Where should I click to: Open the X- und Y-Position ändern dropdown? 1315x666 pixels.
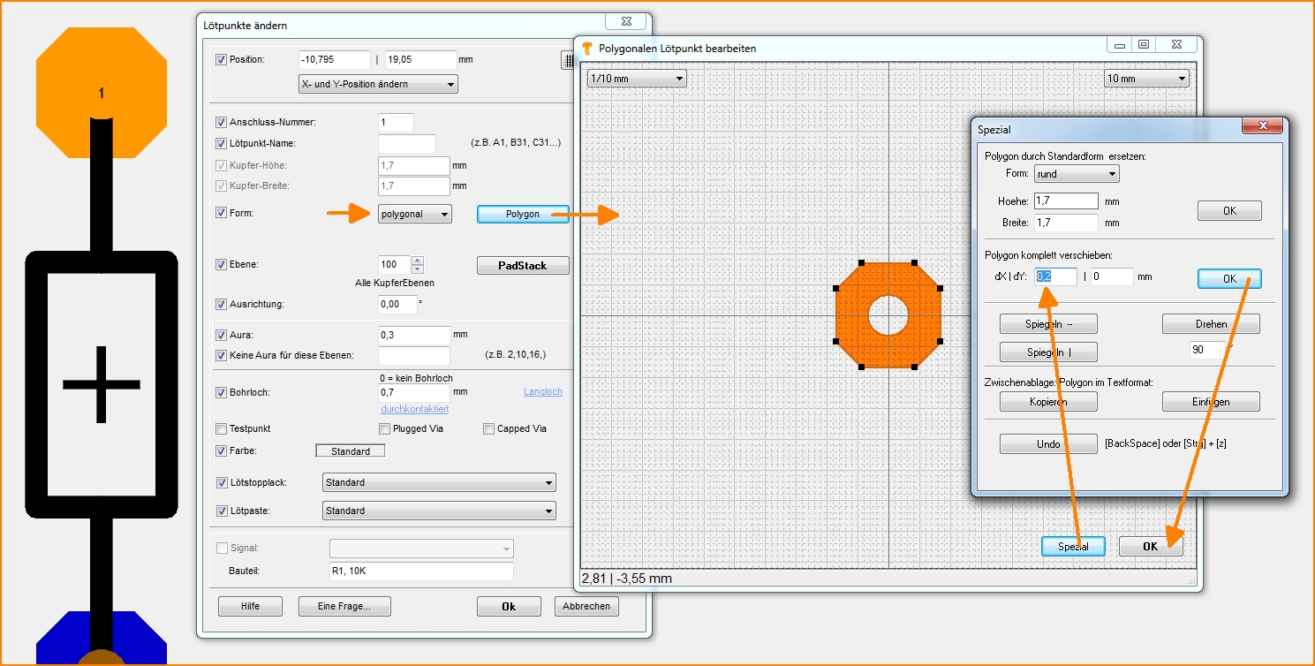(379, 85)
